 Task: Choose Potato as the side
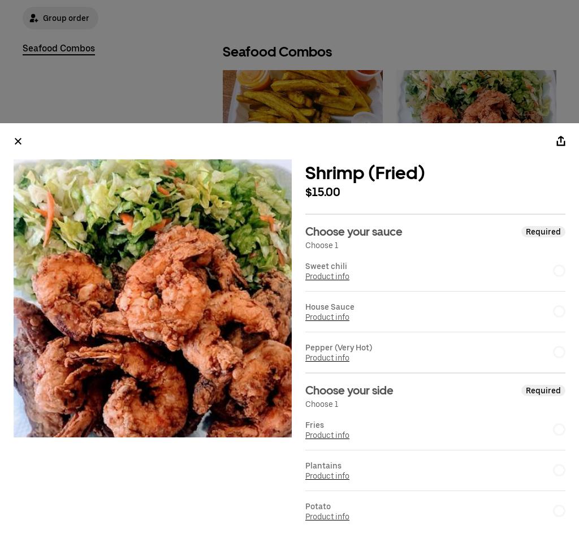(559, 511)
